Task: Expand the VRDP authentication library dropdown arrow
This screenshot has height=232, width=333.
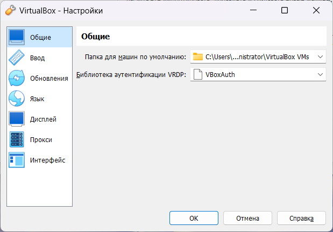Action: 320,75
